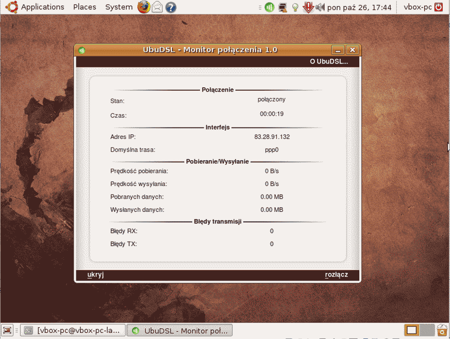Click the 'Błędy transmisji' section heading
450x339 pixels.
(x=217, y=221)
